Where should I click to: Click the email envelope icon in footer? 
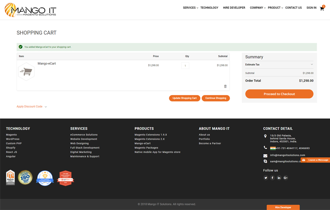click(x=265, y=156)
